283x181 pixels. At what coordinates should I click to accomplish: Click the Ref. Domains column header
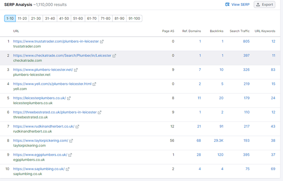[191, 31]
